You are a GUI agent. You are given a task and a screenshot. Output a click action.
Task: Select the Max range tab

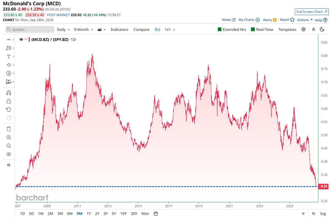pos(145,214)
